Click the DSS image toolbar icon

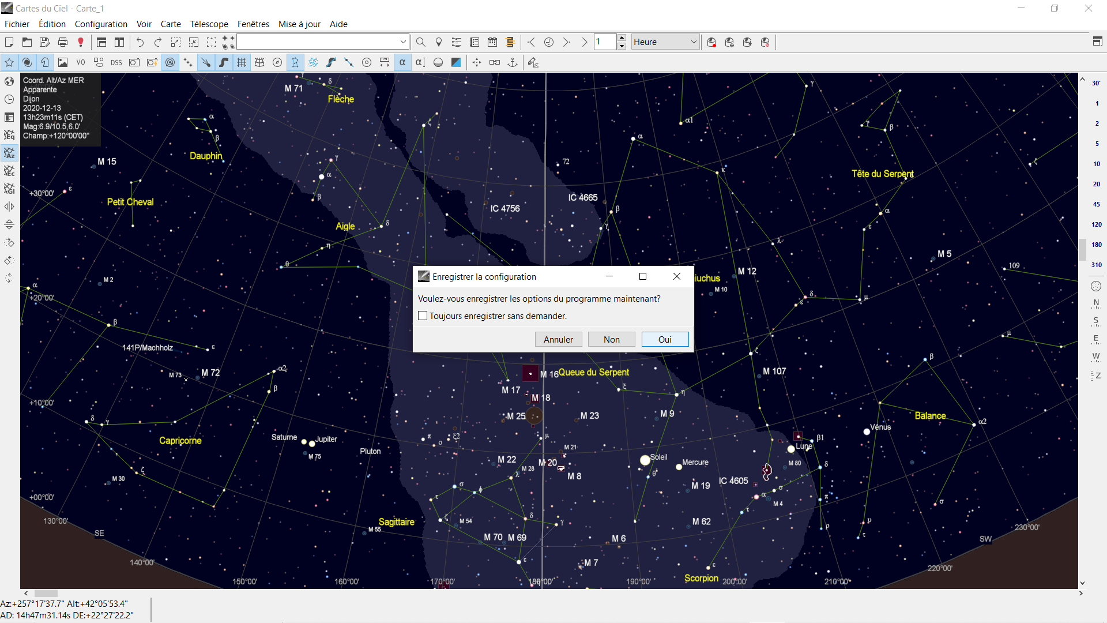tap(116, 62)
